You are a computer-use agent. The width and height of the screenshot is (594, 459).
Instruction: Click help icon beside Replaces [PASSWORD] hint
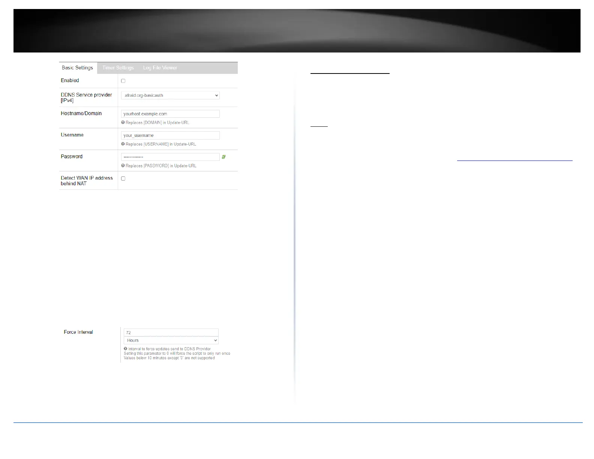point(123,166)
